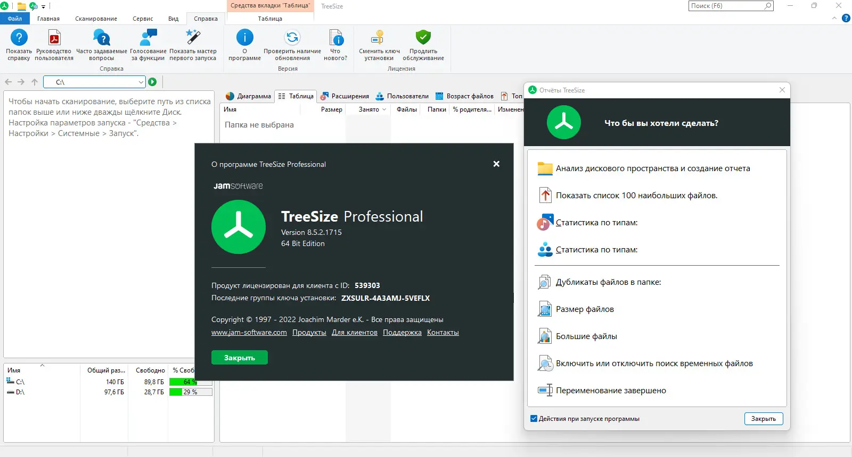This screenshot has width=852, height=457.
Task: Click Закрыть in the Отчёты TreeSize window
Action: click(764, 419)
